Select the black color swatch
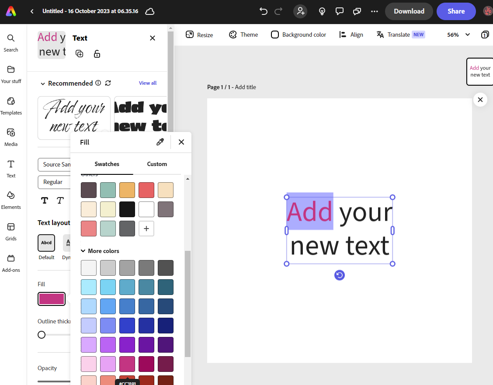Image resolution: width=493 pixels, height=385 pixels. tap(127, 209)
